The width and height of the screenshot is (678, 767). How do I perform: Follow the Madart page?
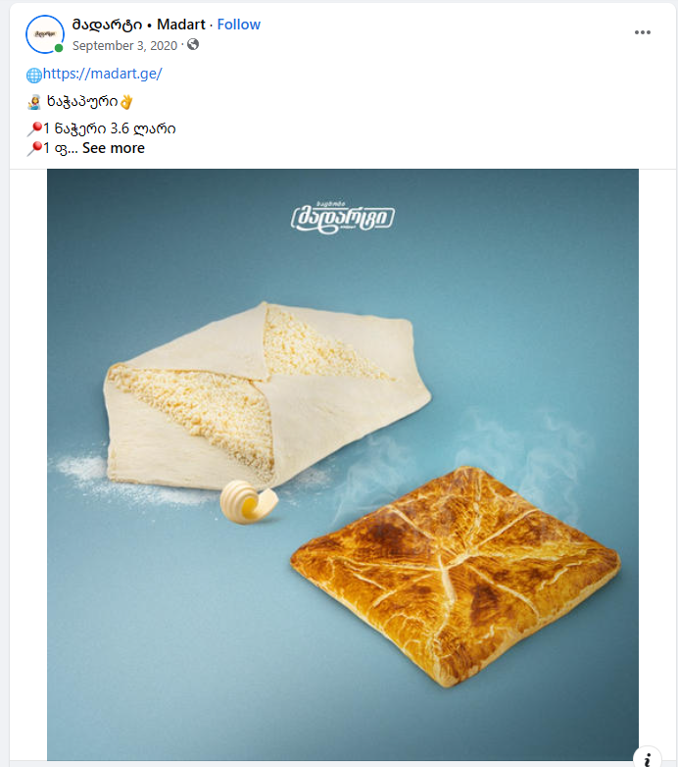tap(238, 25)
